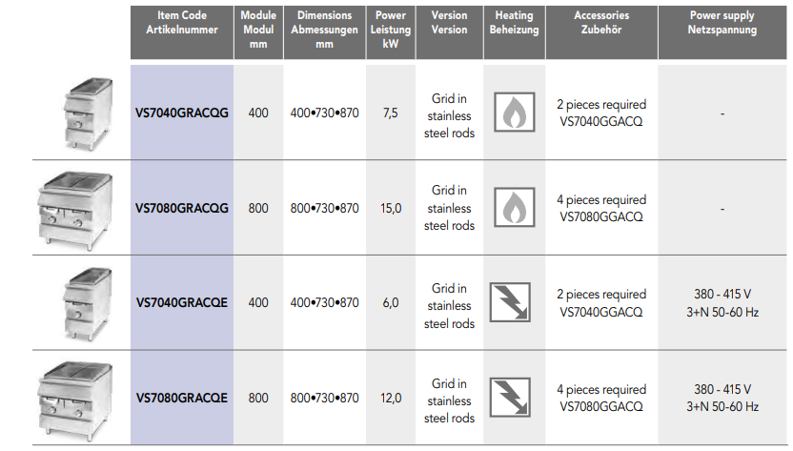
Task: Click the Heating Beheizung column header
Action: [514, 23]
